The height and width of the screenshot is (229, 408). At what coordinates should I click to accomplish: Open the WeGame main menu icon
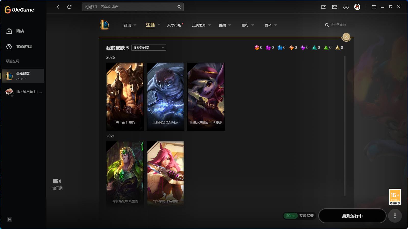click(374, 7)
